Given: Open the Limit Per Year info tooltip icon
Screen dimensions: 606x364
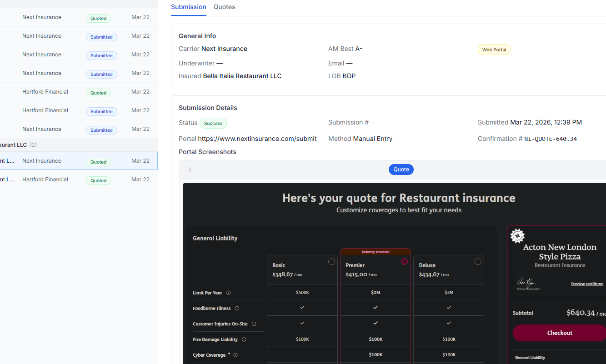Looking at the screenshot, I should tap(228, 293).
